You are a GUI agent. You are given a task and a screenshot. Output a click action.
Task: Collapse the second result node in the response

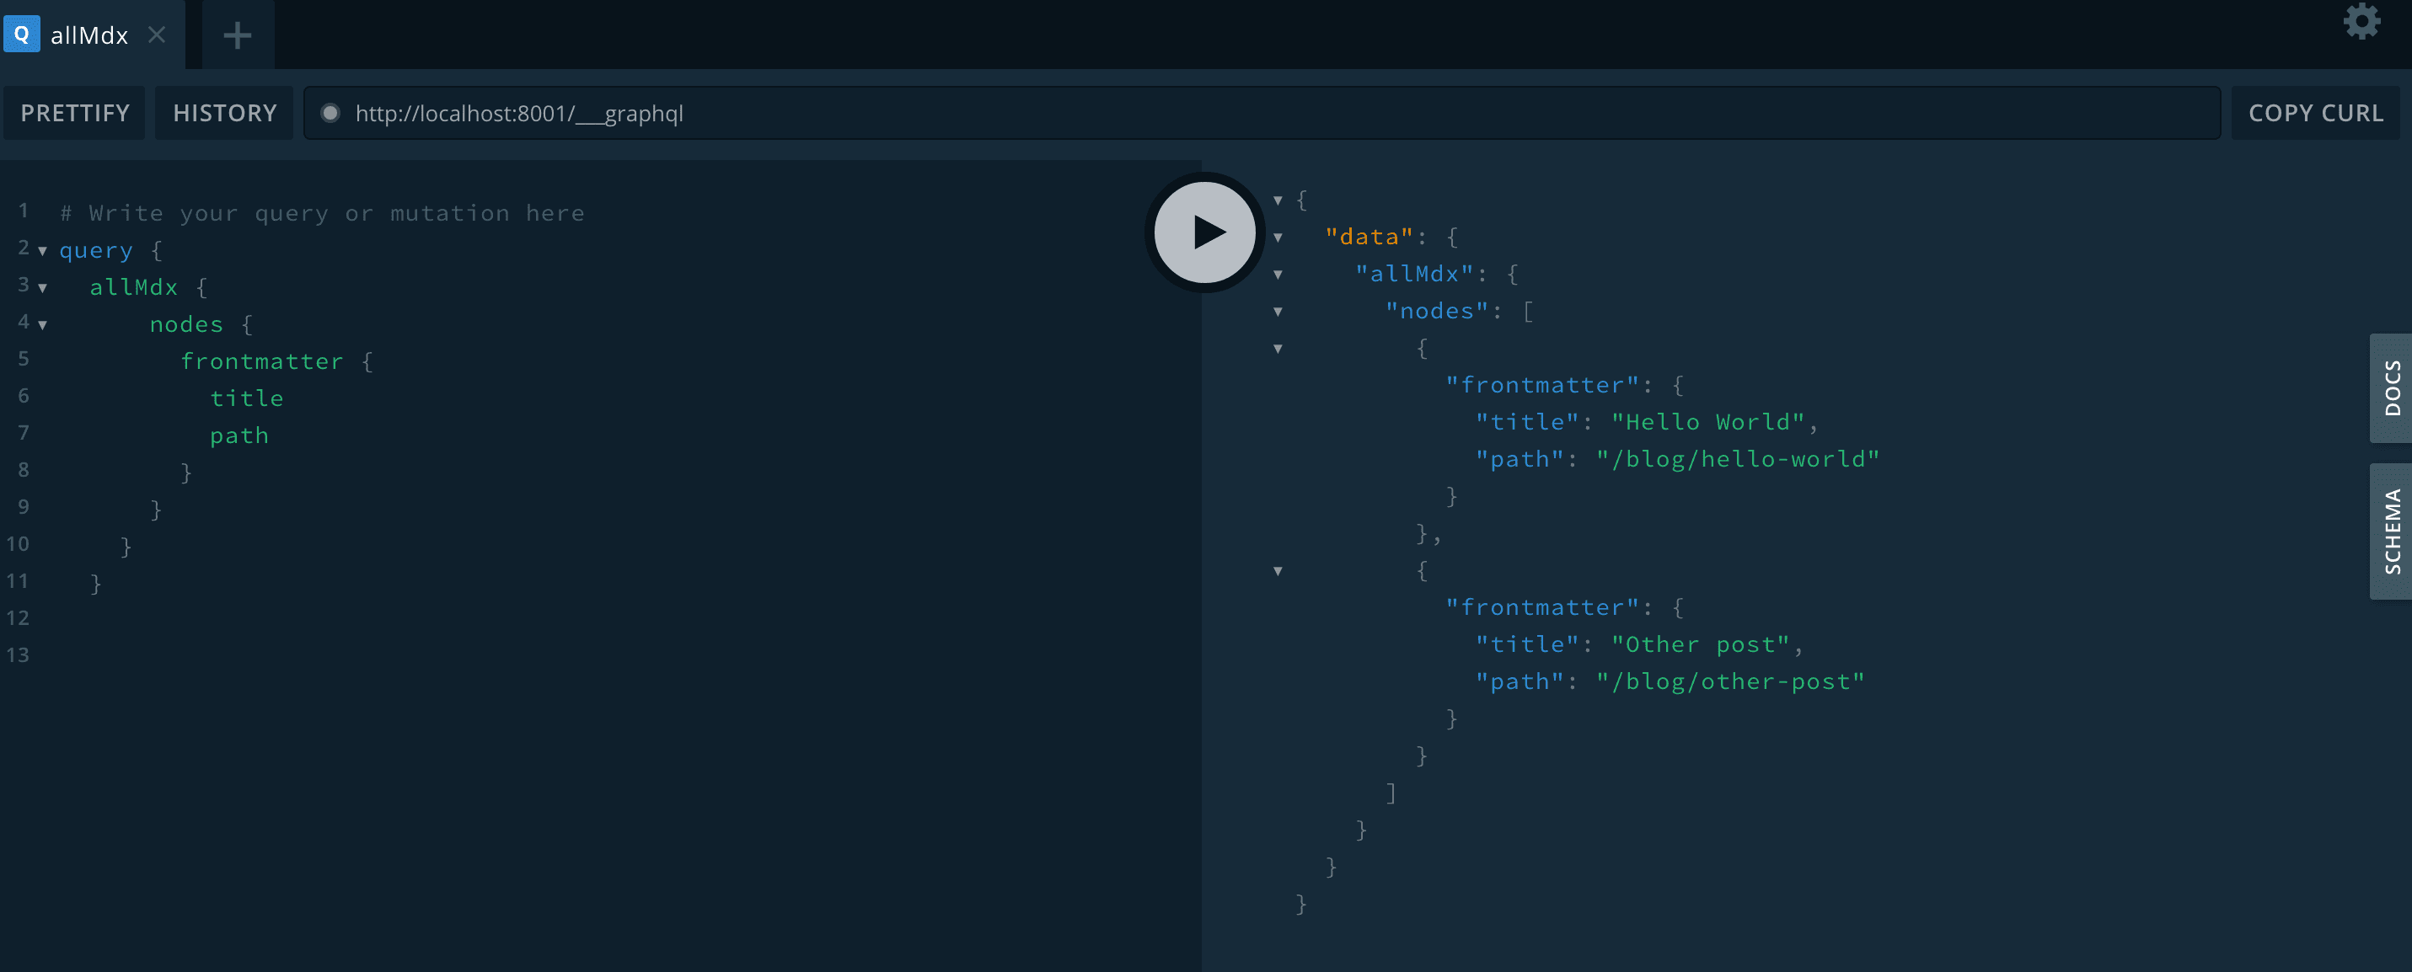[x=1278, y=571]
